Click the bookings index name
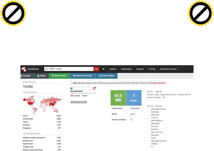Viewport: 214px width, 151px height. point(155,115)
